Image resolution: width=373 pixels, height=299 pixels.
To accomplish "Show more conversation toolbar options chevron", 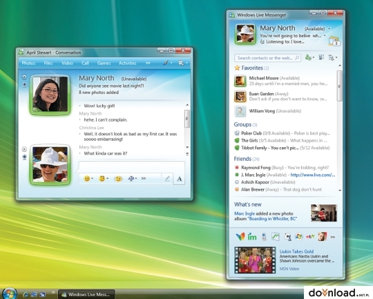I will [x=148, y=63].
